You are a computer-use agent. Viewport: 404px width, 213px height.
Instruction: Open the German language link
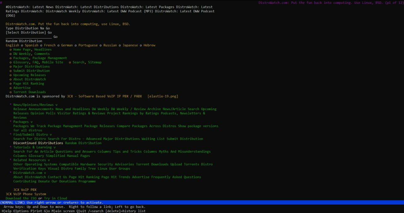67,45
